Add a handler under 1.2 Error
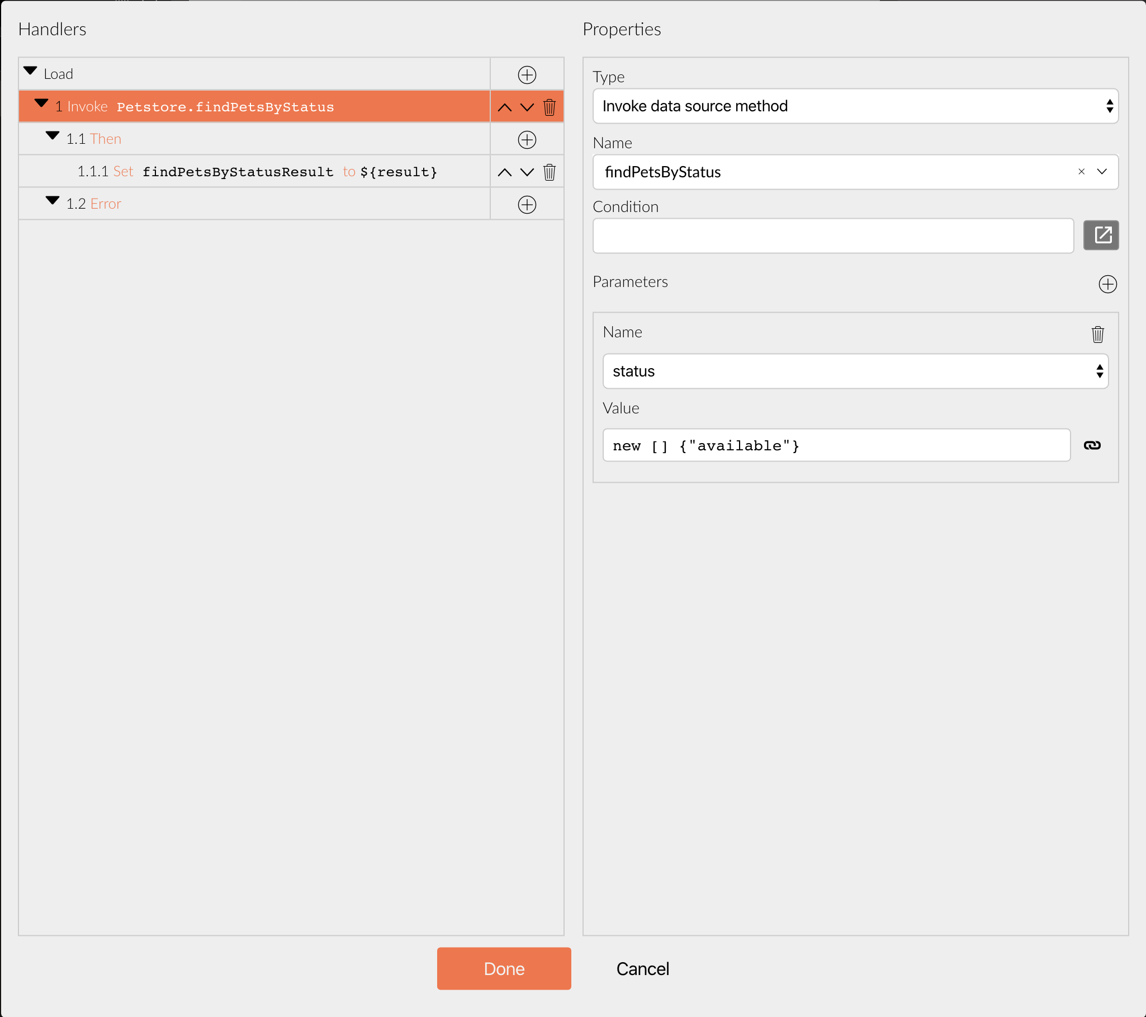 tap(527, 205)
